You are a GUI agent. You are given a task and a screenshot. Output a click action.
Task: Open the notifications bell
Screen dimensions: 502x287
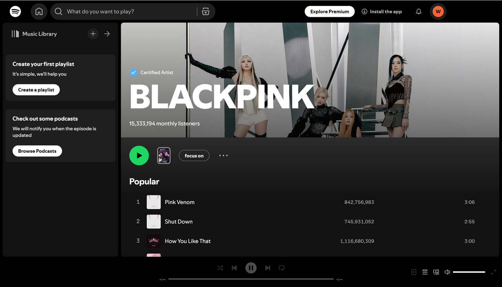point(418,11)
